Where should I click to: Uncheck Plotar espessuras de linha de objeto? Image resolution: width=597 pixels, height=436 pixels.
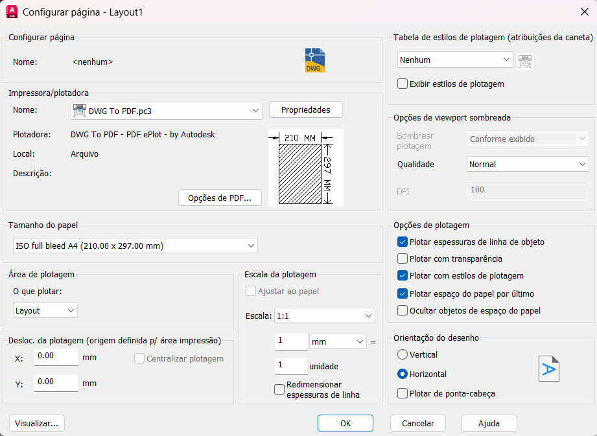click(x=403, y=242)
